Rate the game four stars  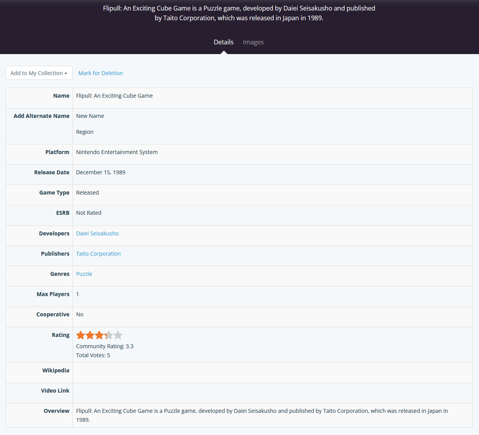pos(109,335)
